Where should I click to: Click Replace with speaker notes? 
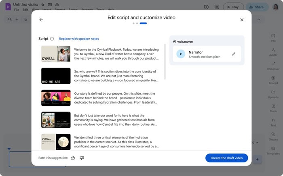[x=79, y=39]
